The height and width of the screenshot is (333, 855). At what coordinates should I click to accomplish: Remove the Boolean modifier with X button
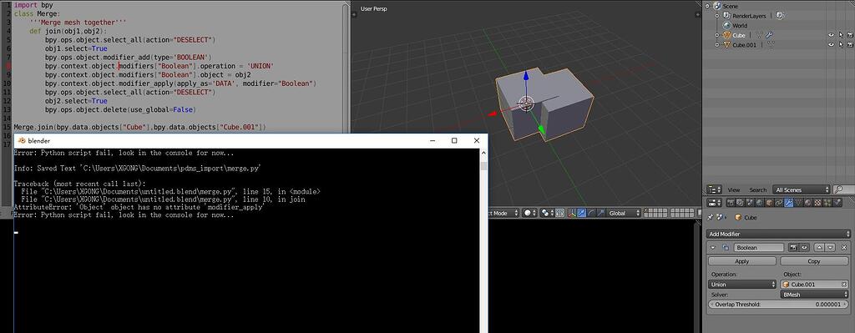point(844,247)
